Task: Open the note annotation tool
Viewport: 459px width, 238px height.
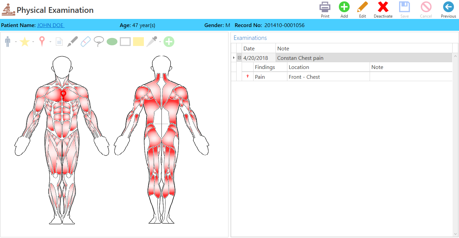Action: point(59,41)
